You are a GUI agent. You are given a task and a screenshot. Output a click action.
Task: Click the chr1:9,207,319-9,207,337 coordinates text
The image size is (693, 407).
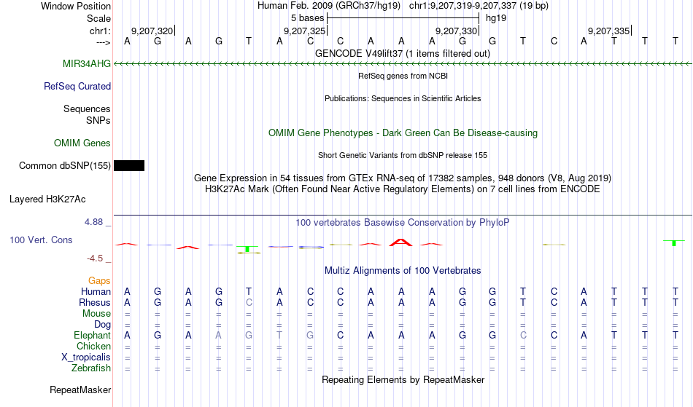479,6
